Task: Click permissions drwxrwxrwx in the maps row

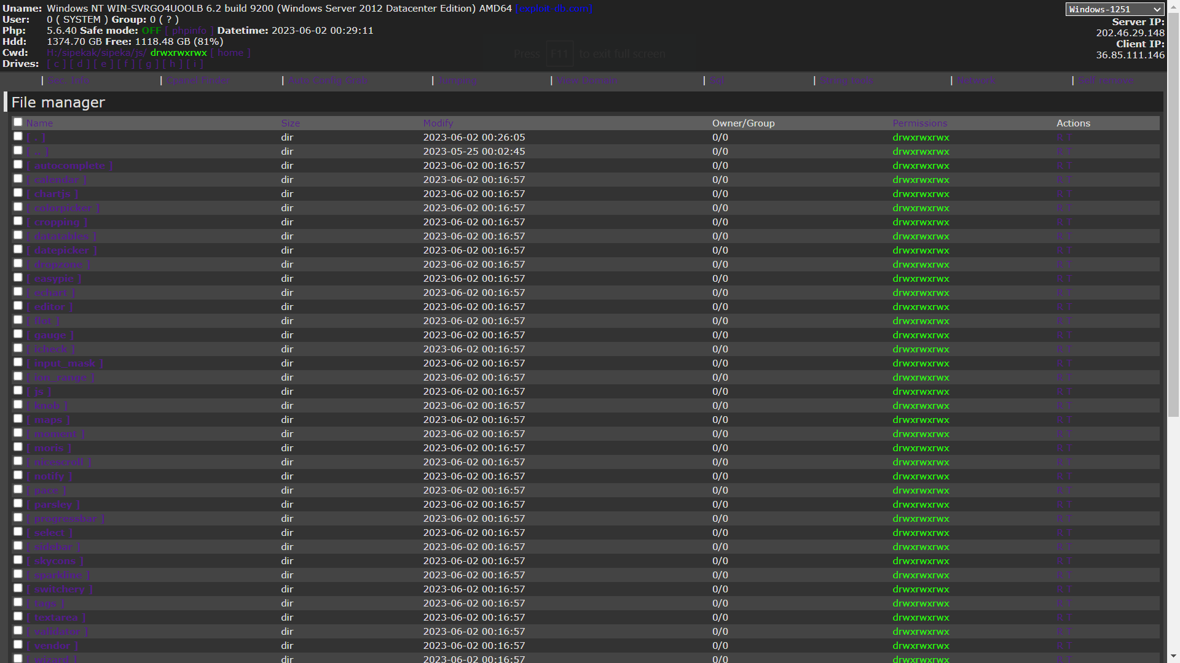Action: [x=921, y=420]
